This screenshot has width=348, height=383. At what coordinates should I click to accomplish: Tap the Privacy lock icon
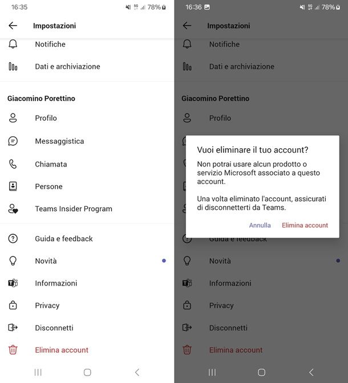coord(13,305)
